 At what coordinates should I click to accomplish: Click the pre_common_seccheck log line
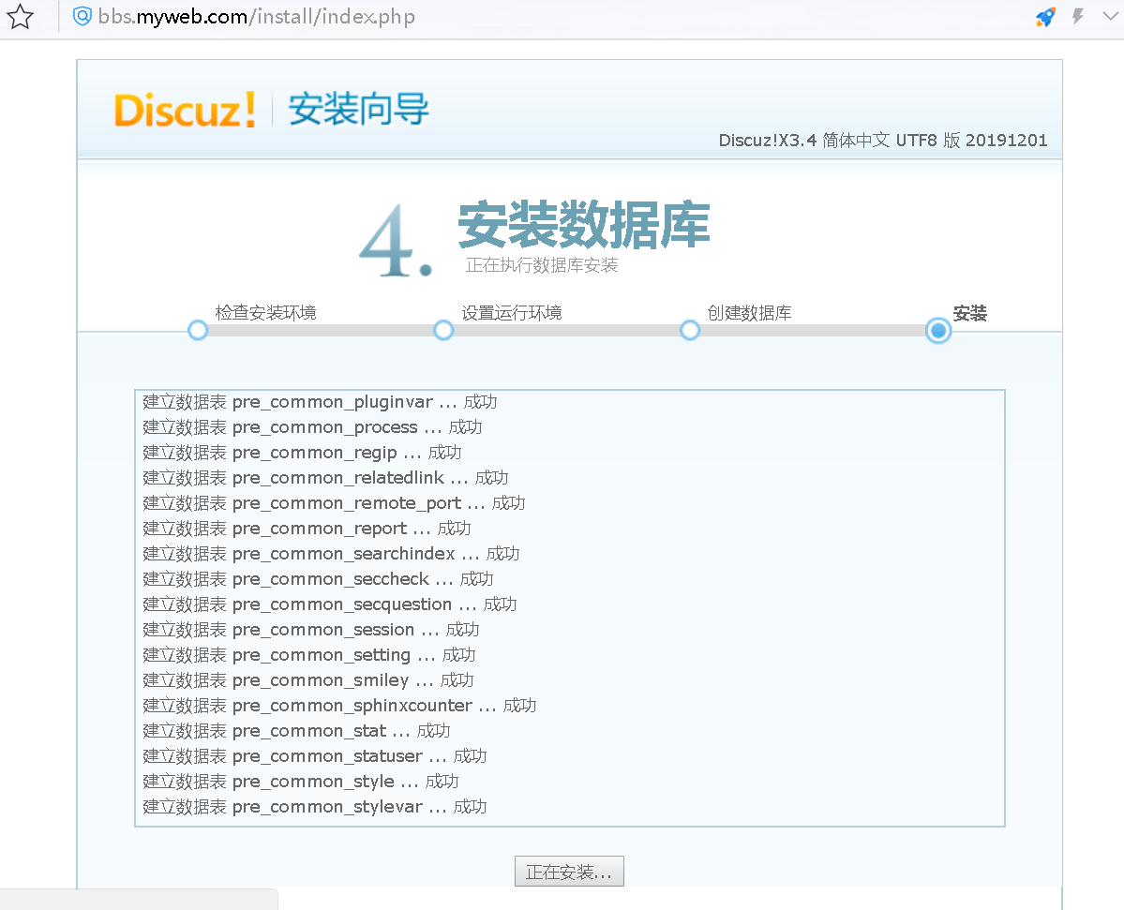point(319,579)
